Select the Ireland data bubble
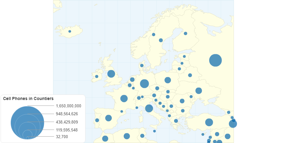 [x=97, y=77]
